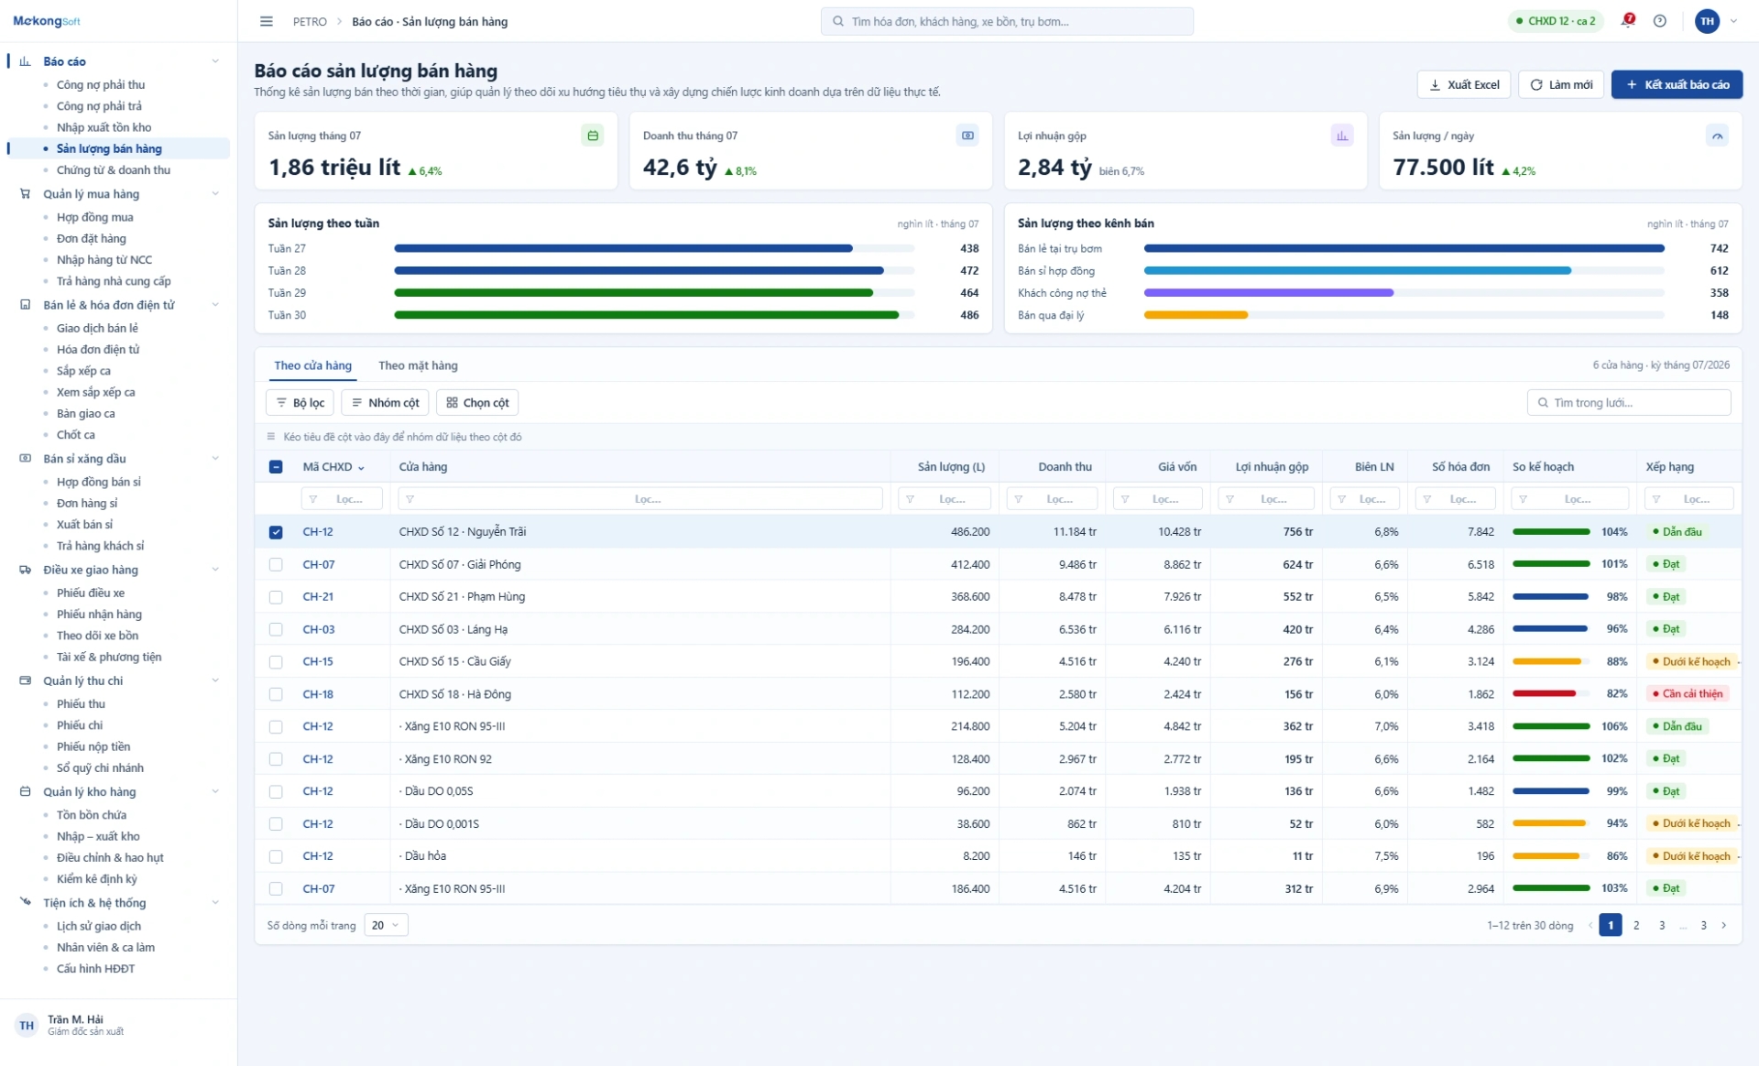
Task: Click the CHXD 12 · ca 2 status badge
Action: 1556,21
